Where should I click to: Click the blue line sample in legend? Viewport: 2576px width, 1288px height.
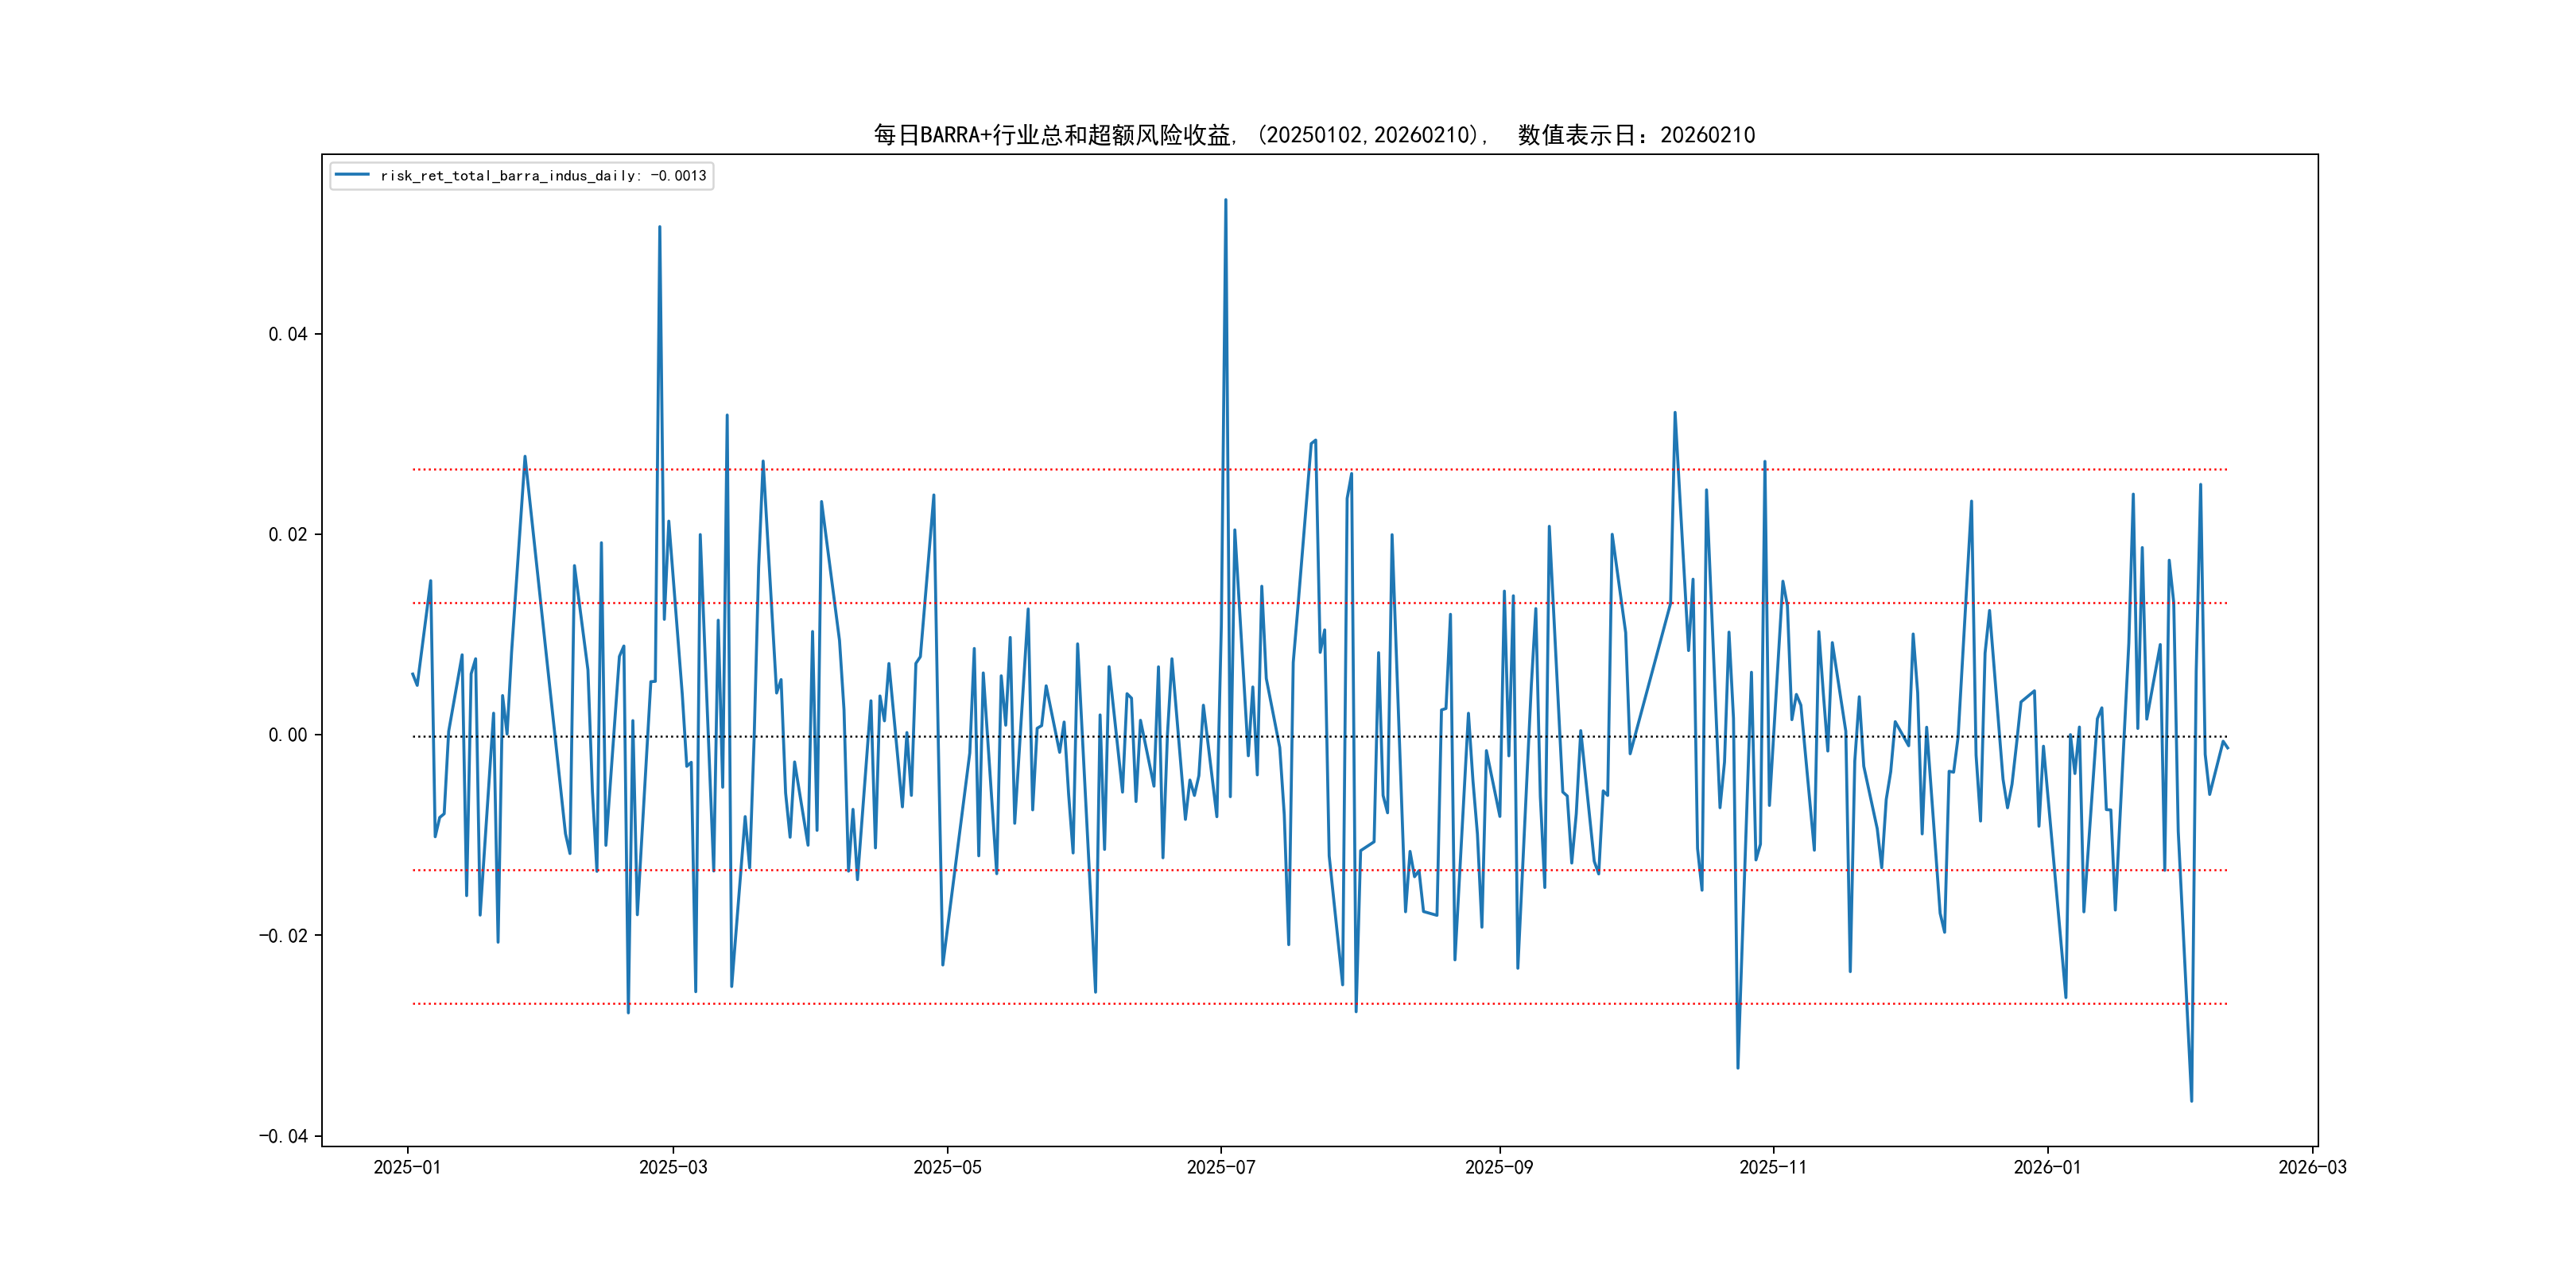click(x=352, y=175)
